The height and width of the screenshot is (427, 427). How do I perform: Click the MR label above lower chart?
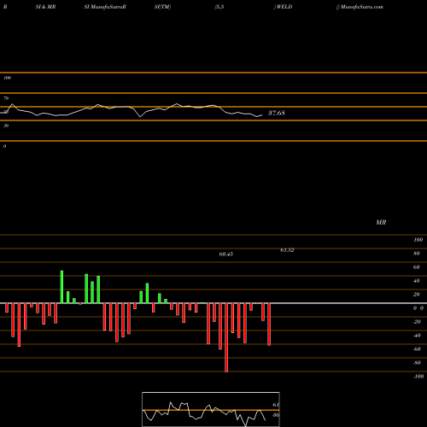pyautogui.click(x=381, y=222)
